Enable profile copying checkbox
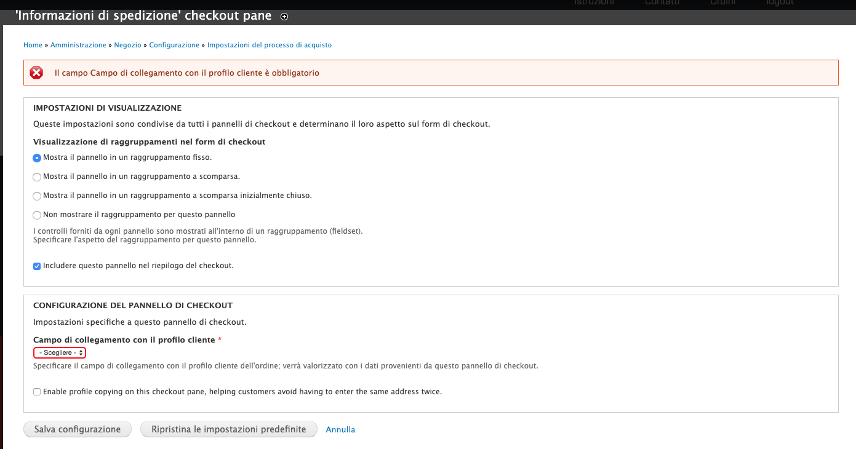This screenshot has height=449, width=856. pos(37,392)
